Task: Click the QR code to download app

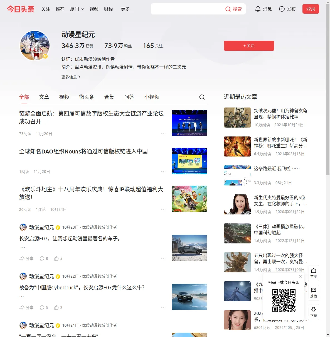Action: pos(284,300)
